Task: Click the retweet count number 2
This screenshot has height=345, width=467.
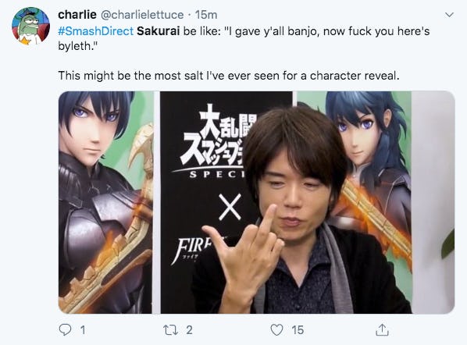Action: click(x=189, y=330)
